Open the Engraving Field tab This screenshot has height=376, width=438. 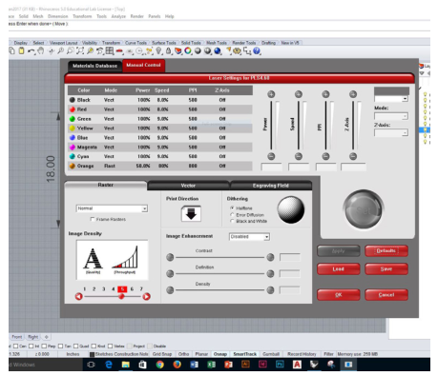(271, 186)
